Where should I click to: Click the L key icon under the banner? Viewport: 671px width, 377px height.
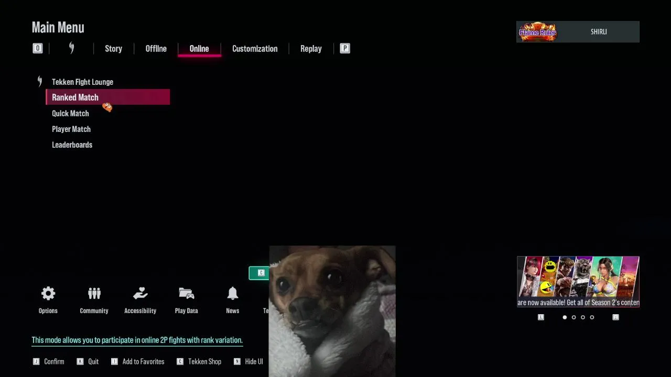(x=541, y=317)
